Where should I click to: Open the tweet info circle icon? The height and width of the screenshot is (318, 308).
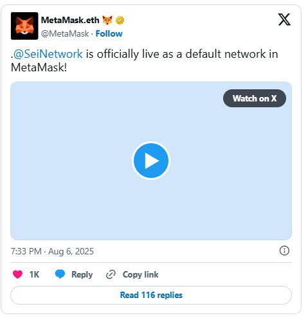pyautogui.click(x=284, y=251)
